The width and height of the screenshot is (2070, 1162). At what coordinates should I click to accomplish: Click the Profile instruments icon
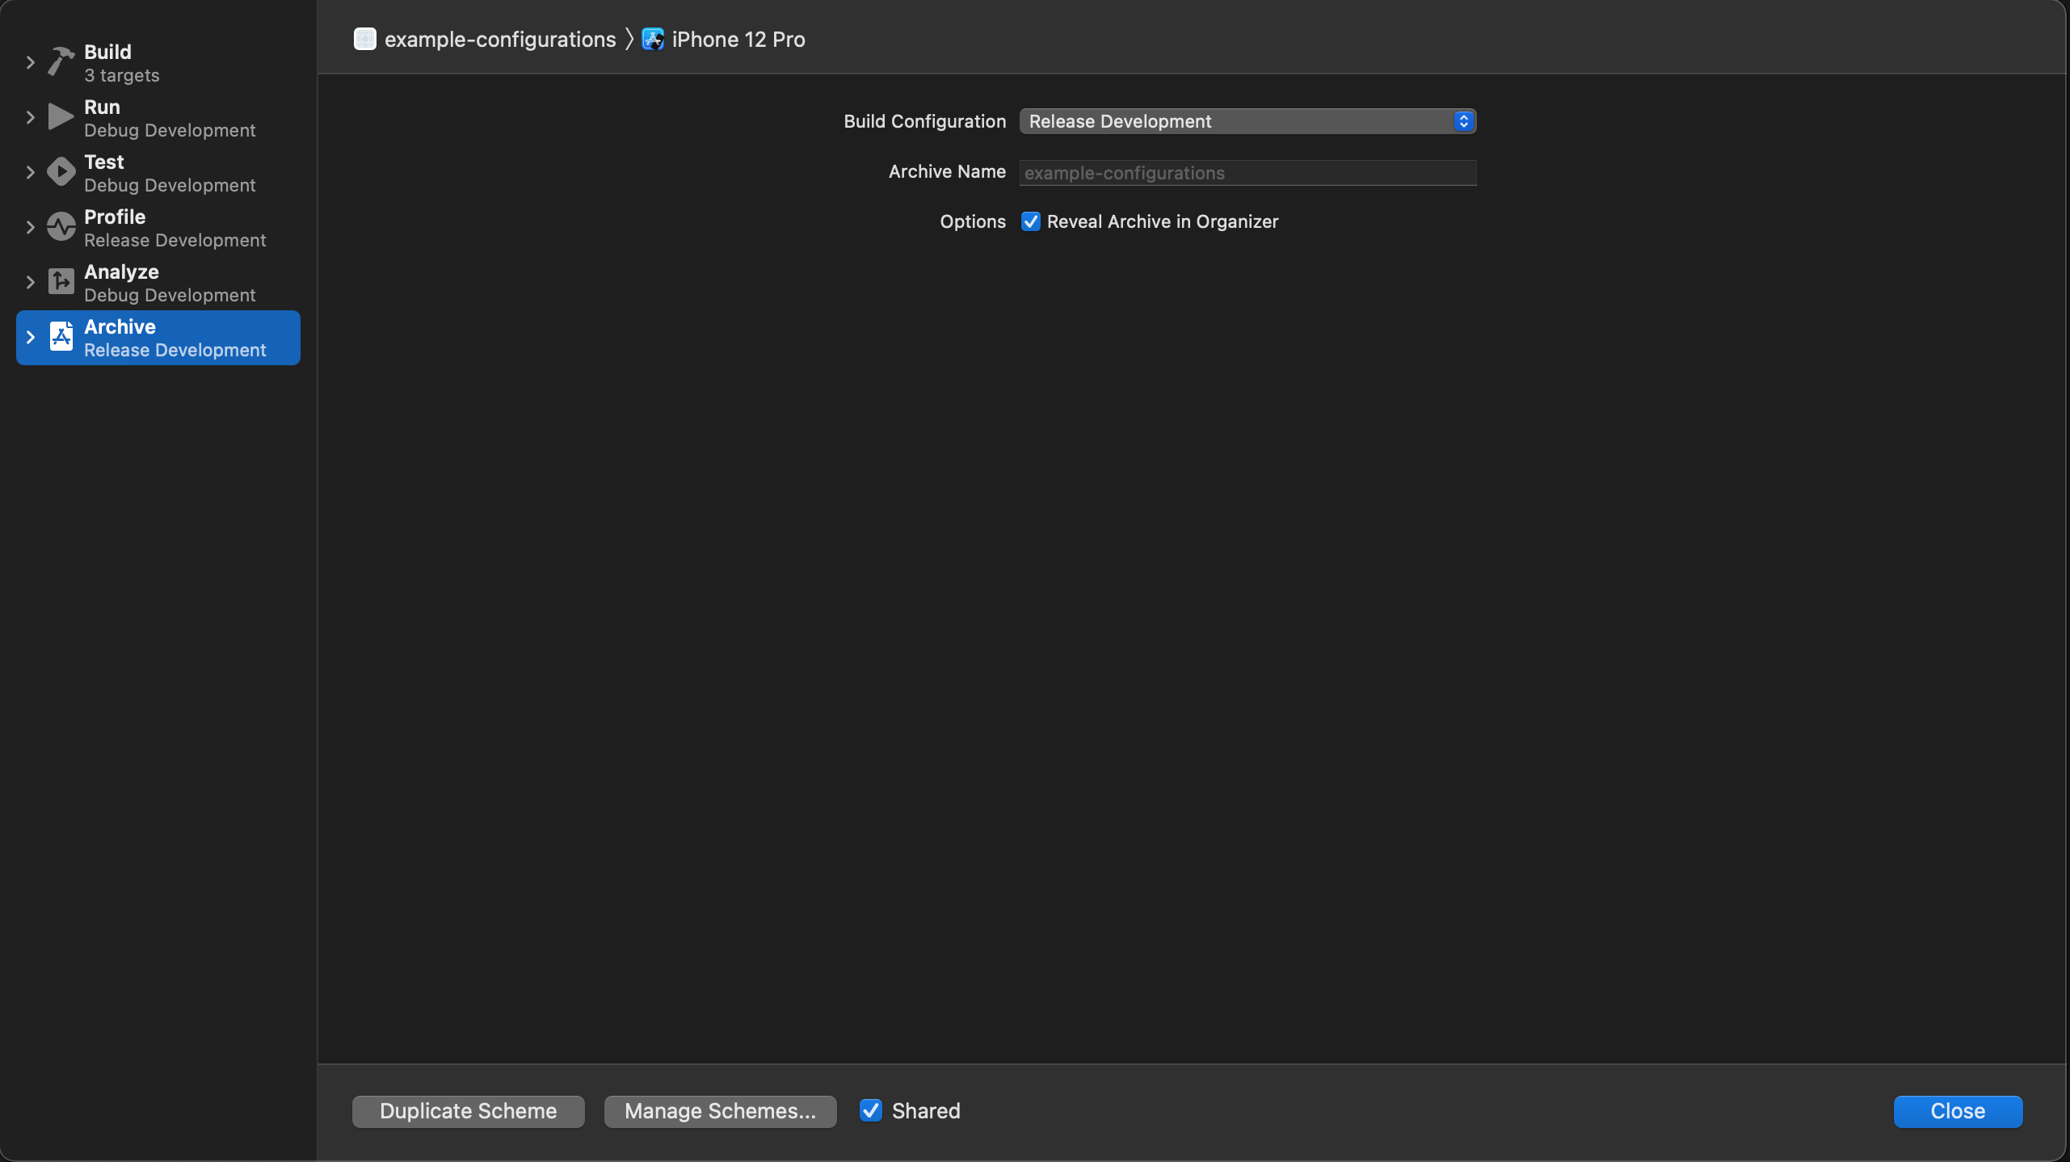point(61,226)
